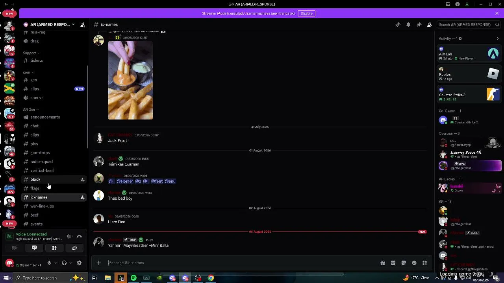Image resolution: width=504 pixels, height=283 pixels.
Task: Open the tickets channel
Action: click(54, 61)
